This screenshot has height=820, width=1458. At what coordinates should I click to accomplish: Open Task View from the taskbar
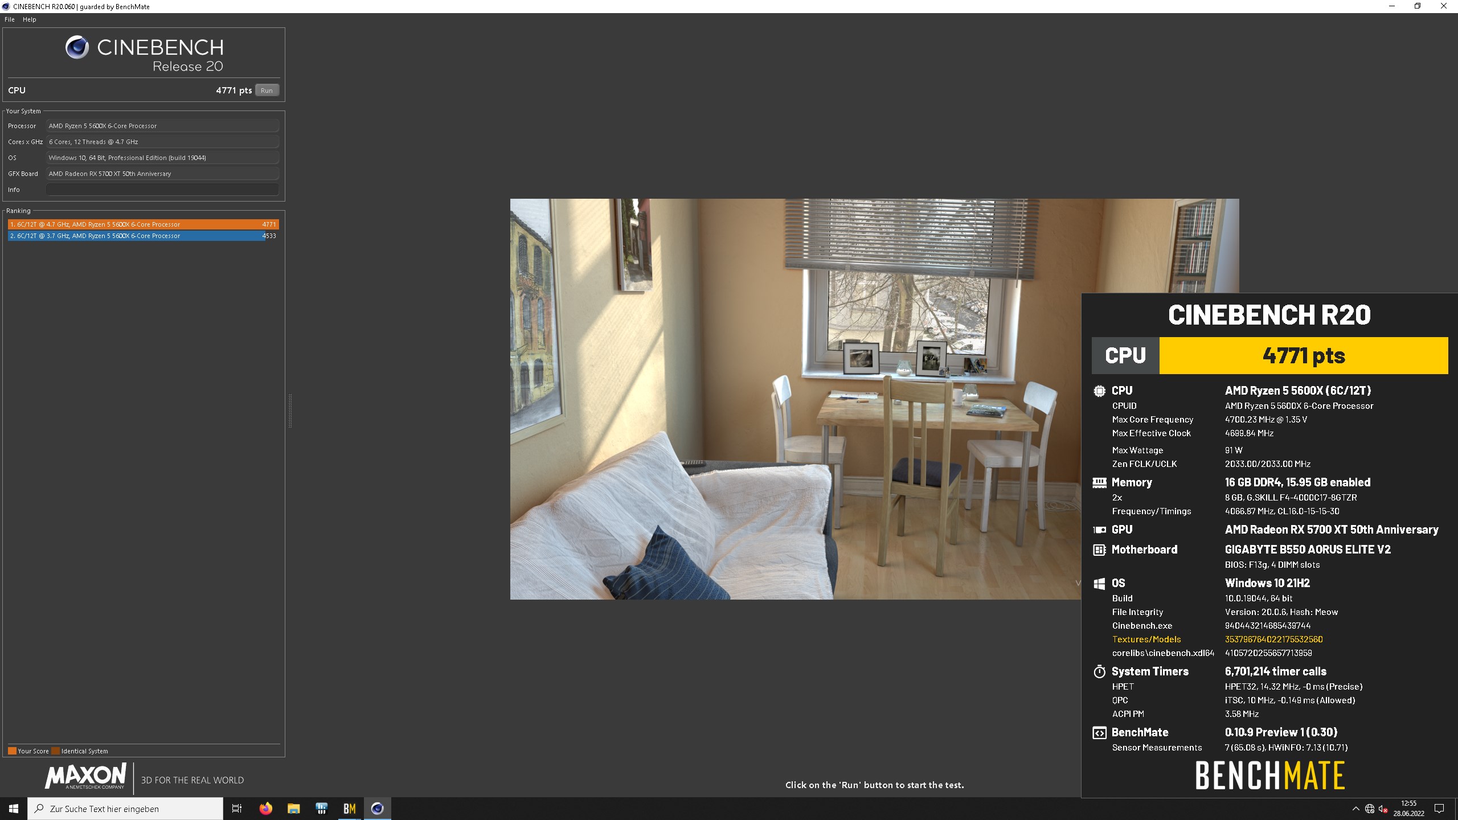click(237, 809)
